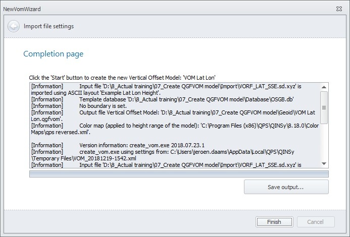Click the scrollbar track below the thumb
Viewport: 350px width, 237px height.
click(324, 141)
